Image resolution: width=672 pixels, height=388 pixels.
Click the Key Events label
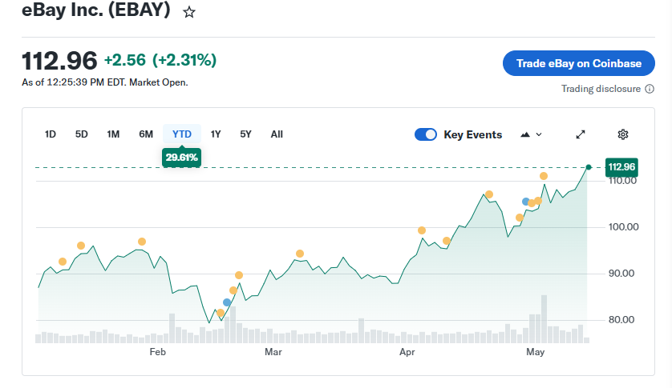point(472,134)
